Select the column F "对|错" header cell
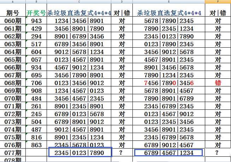 pyautogui.click(x=218, y=13)
